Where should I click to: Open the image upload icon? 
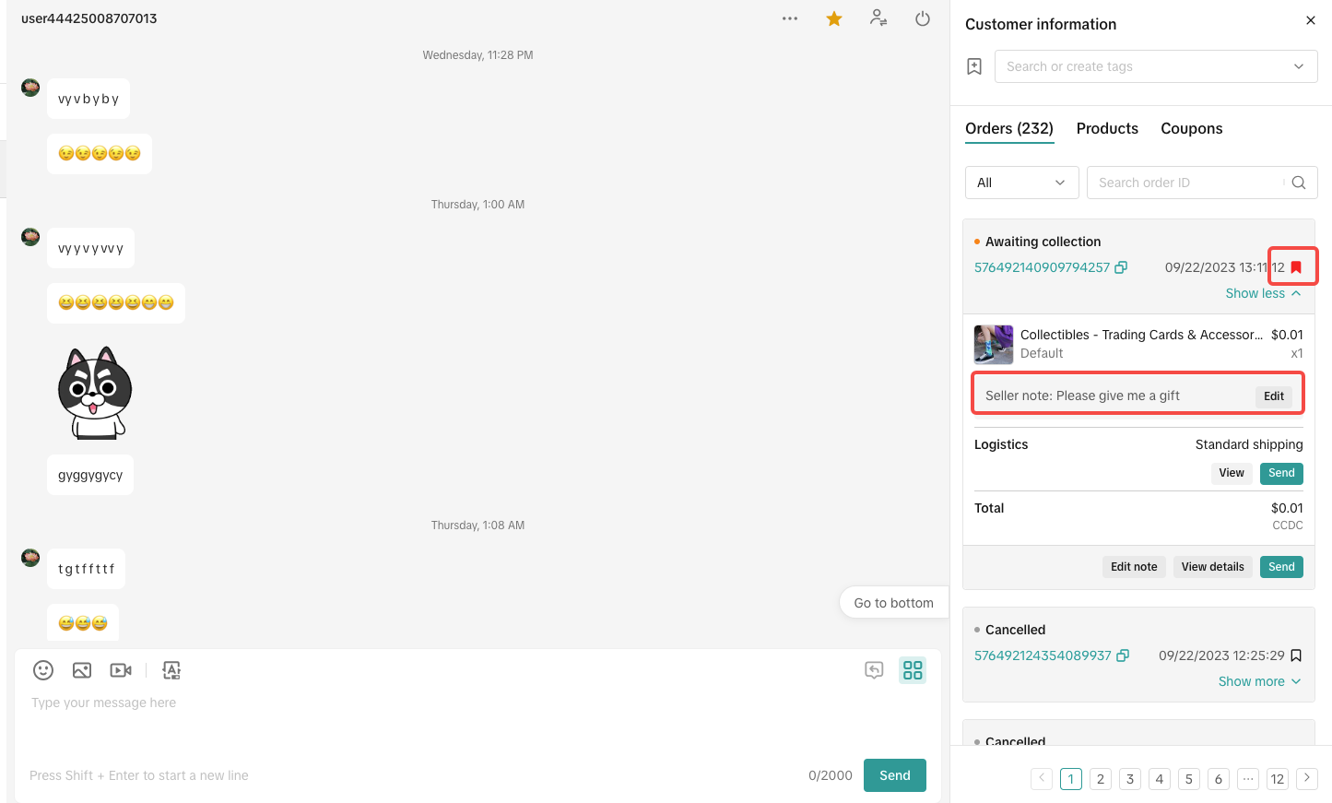tap(82, 670)
